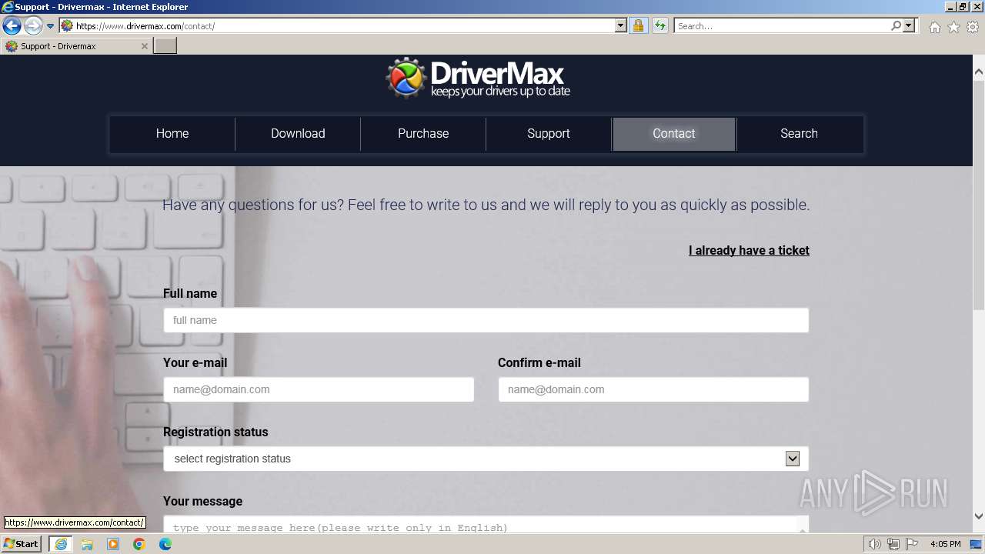Click Internet Explorer taskbar icon
985x554 pixels.
[61, 544]
